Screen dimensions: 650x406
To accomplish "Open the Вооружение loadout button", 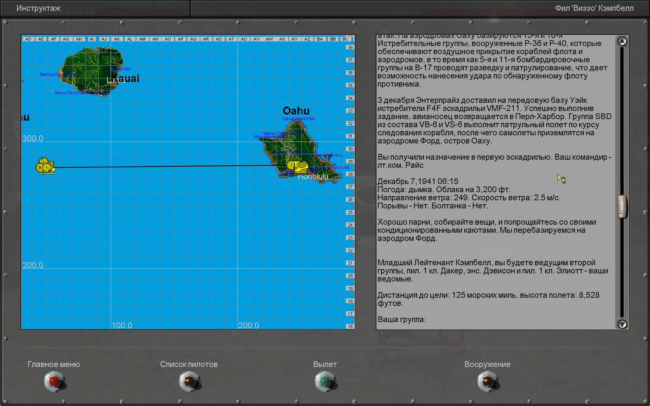I will [x=487, y=382].
